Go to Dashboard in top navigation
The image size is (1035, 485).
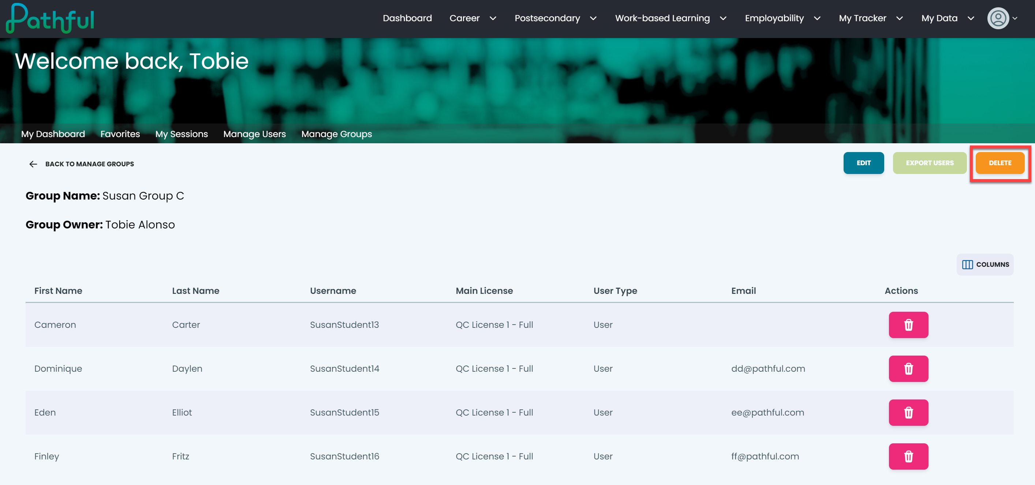point(407,18)
